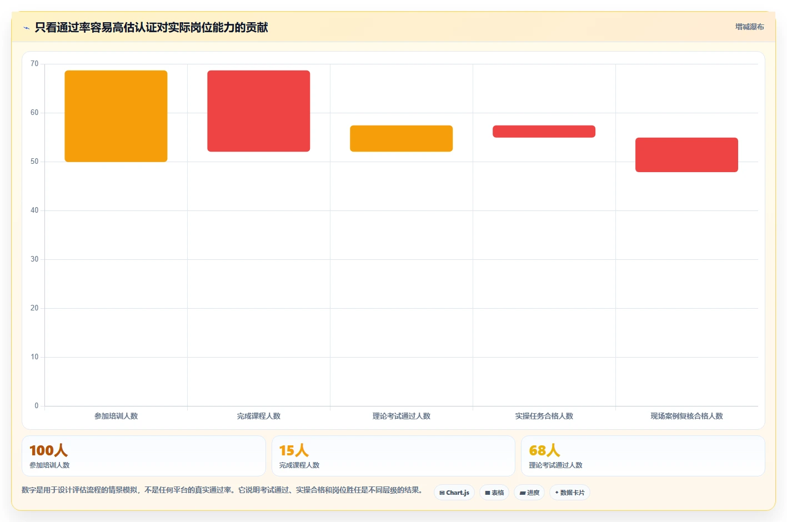Click x-axis label 参加培训人数
Viewport: 787px width, 522px height.
coord(116,416)
